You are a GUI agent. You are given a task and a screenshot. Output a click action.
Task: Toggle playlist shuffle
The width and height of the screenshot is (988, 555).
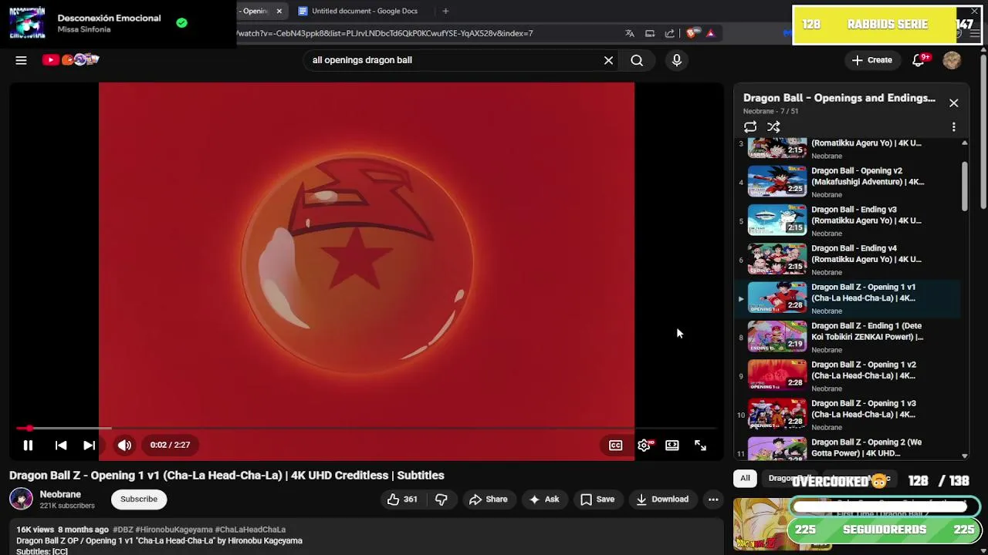point(773,127)
